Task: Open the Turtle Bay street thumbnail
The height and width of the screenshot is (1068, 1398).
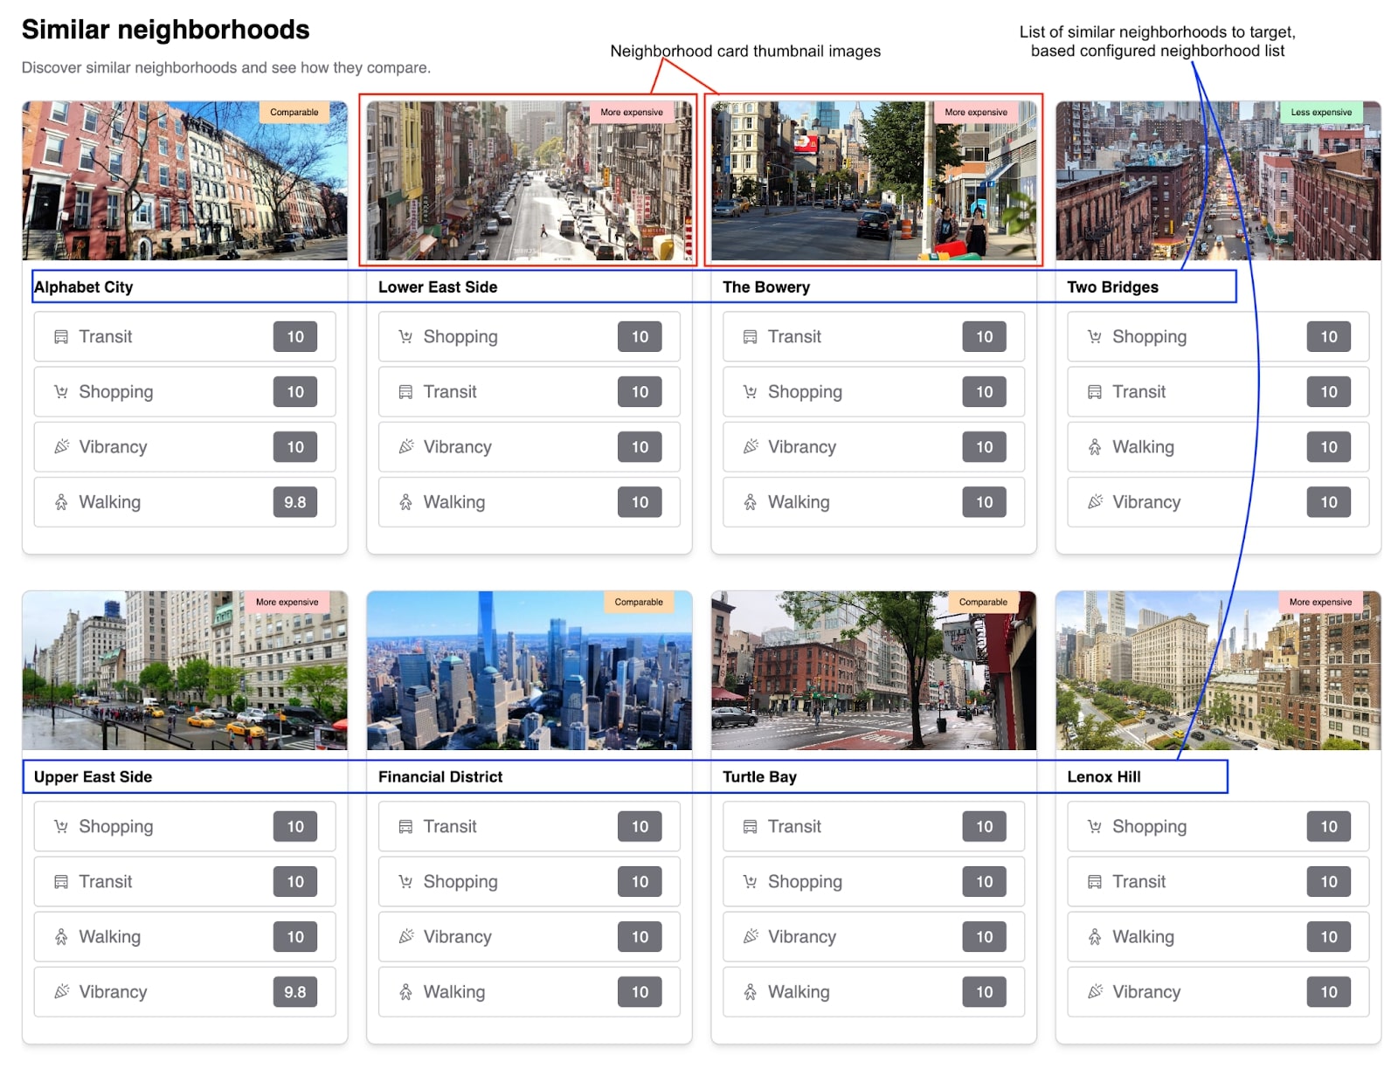Action: (x=873, y=671)
